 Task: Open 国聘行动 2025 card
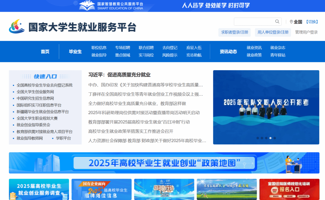(x=164, y=189)
